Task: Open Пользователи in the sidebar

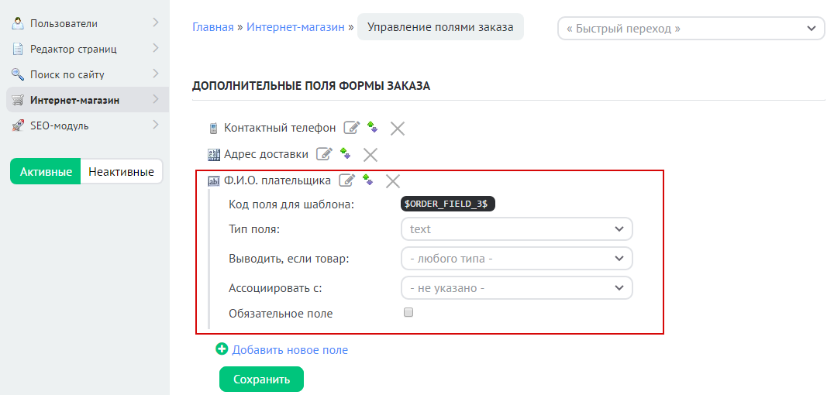Action: [84, 23]
